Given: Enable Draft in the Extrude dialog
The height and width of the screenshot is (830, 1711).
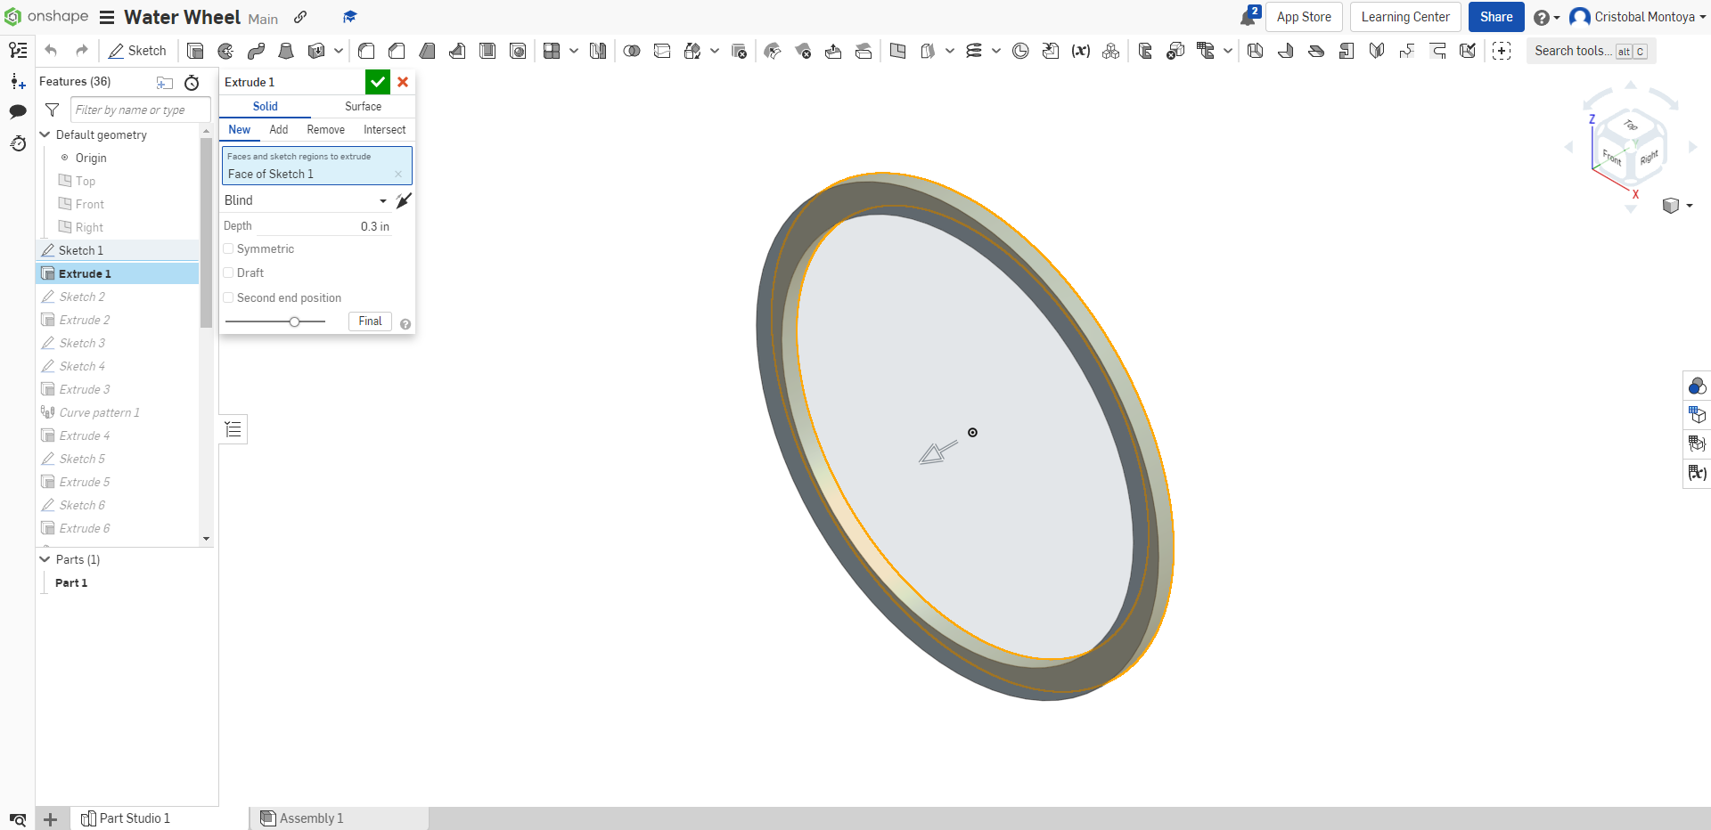Looking at the screenshot, I should point(228,273).
